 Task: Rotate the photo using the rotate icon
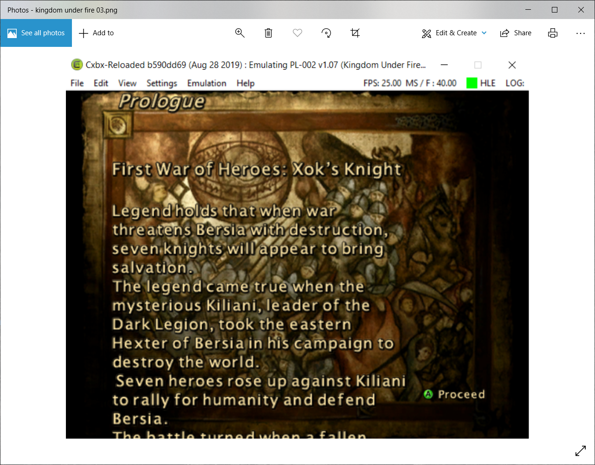click(x=326, y=33)
